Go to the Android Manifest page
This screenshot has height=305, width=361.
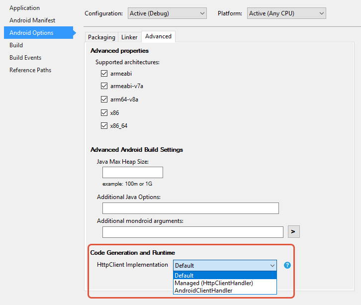[32, 20]
